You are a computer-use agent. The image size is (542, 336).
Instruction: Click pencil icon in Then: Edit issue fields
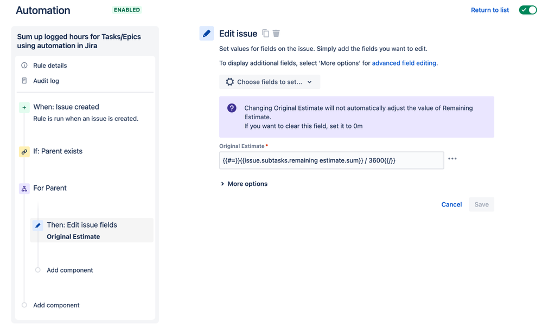[38, 225]
